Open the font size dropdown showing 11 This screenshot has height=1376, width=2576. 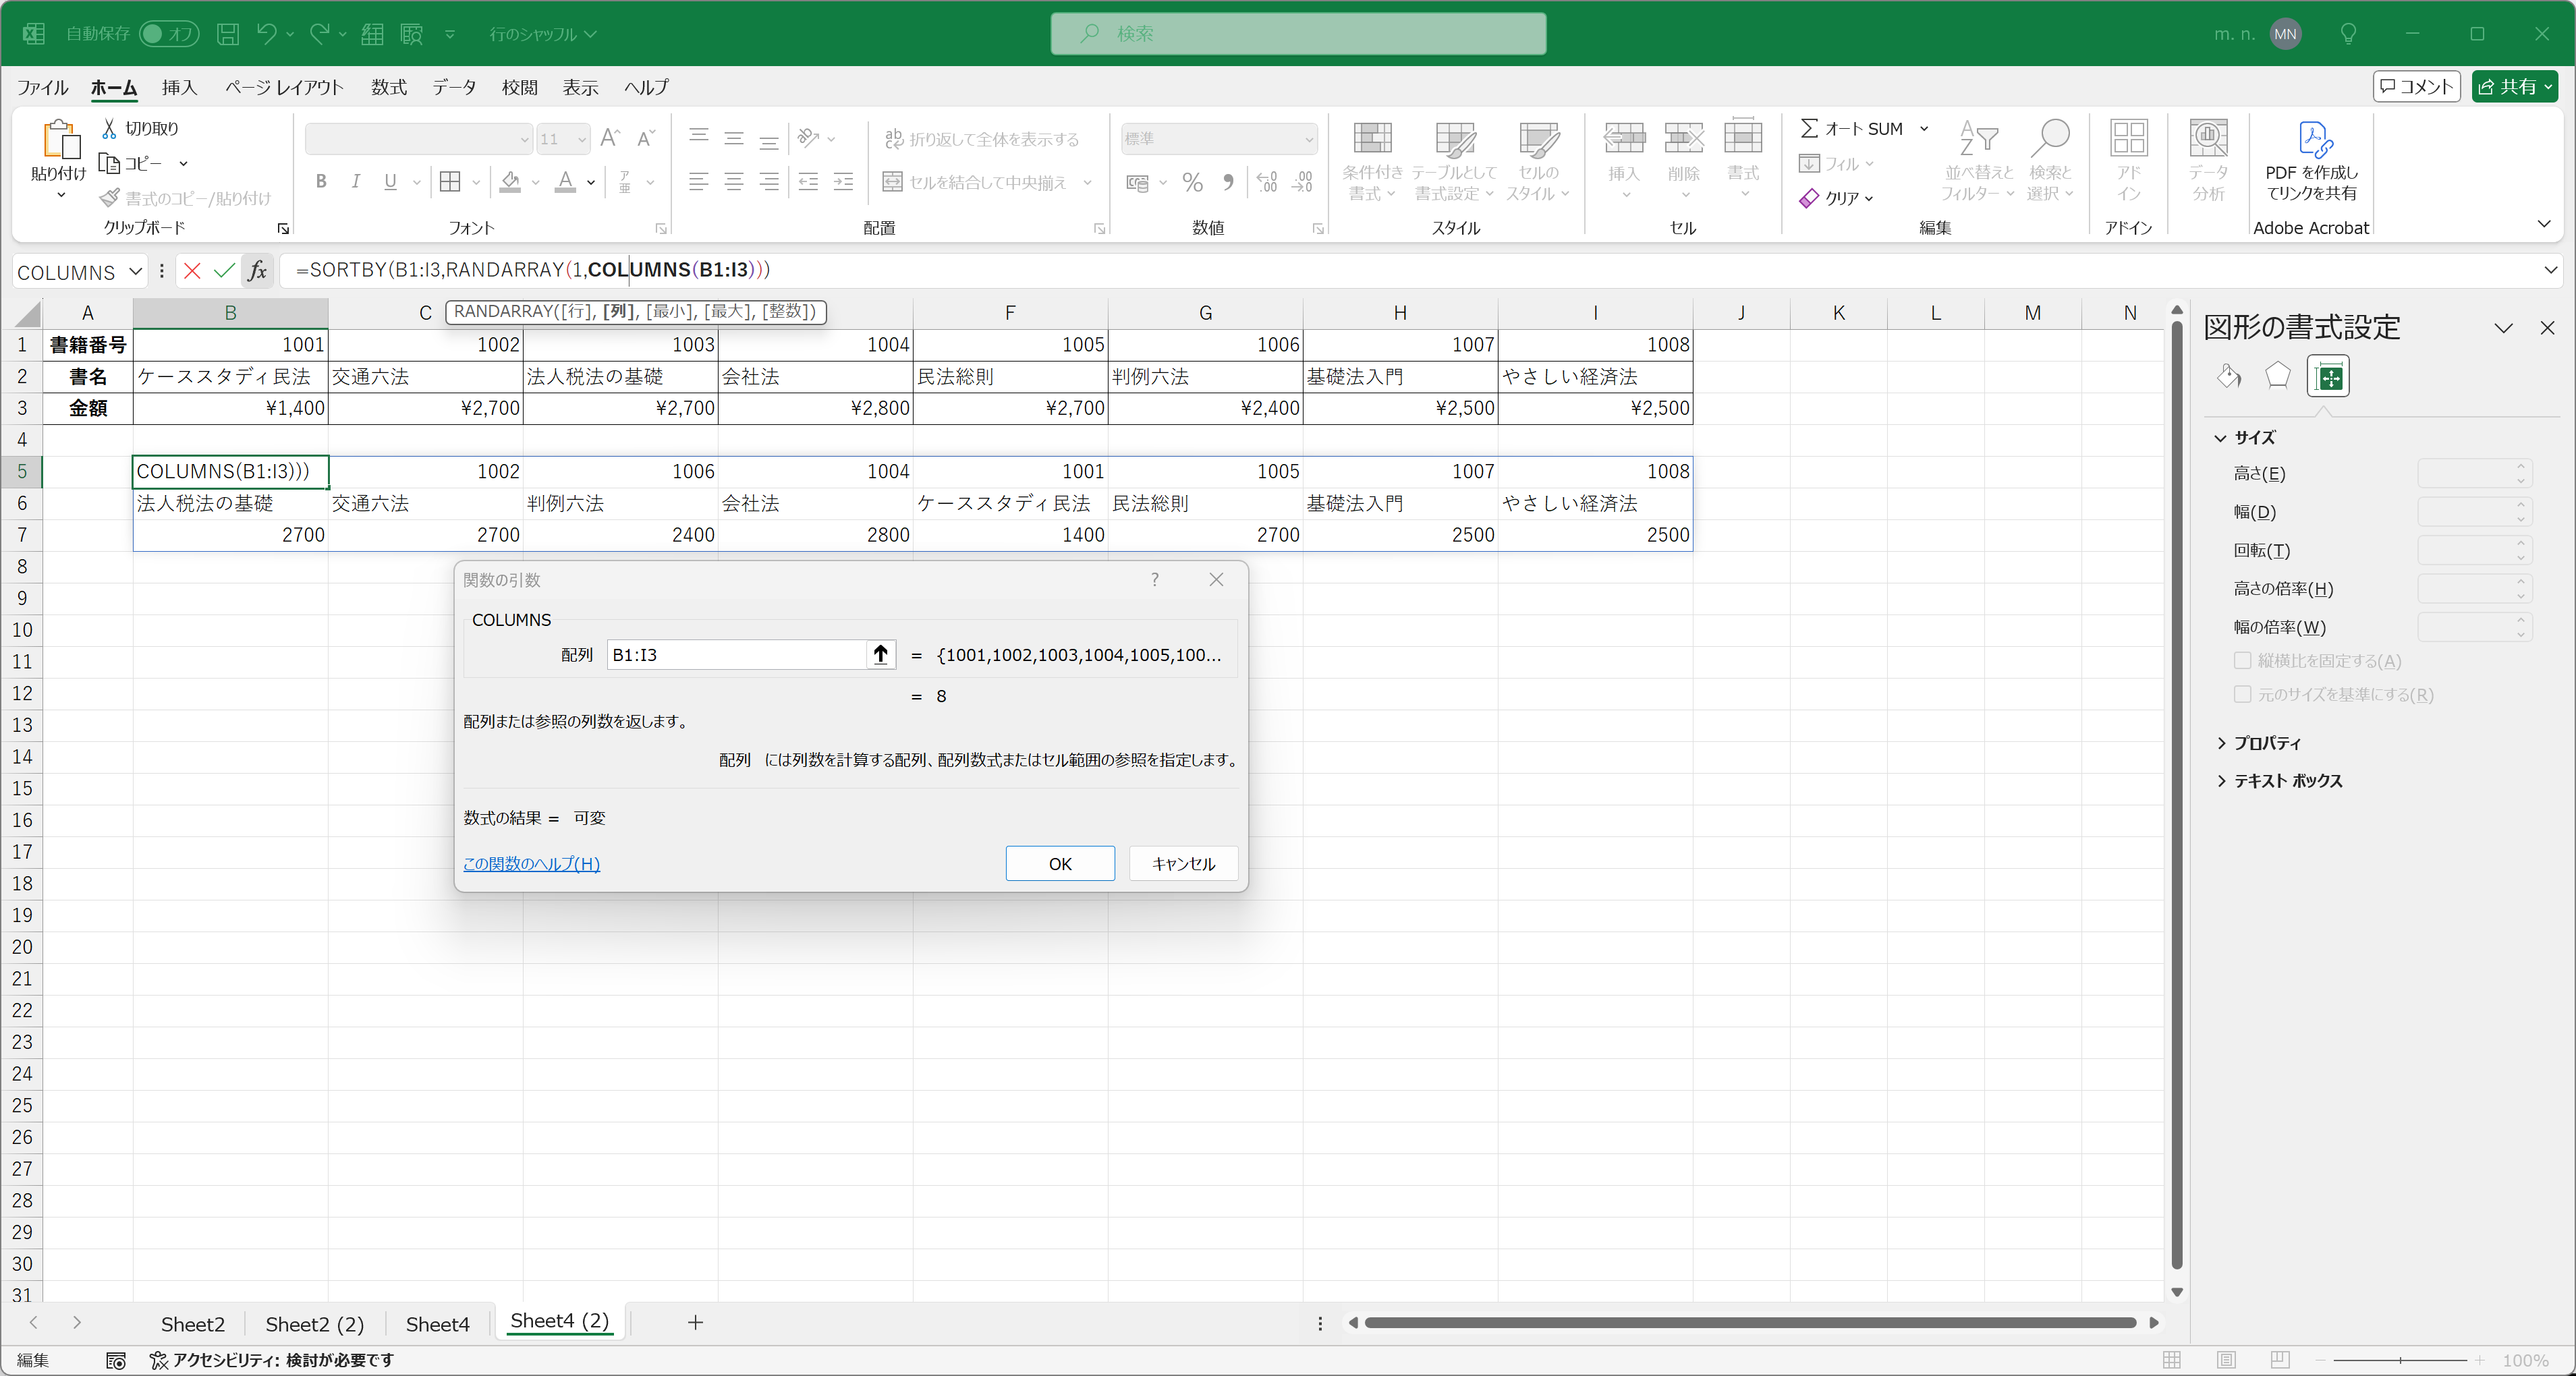[x=582, y=139]
